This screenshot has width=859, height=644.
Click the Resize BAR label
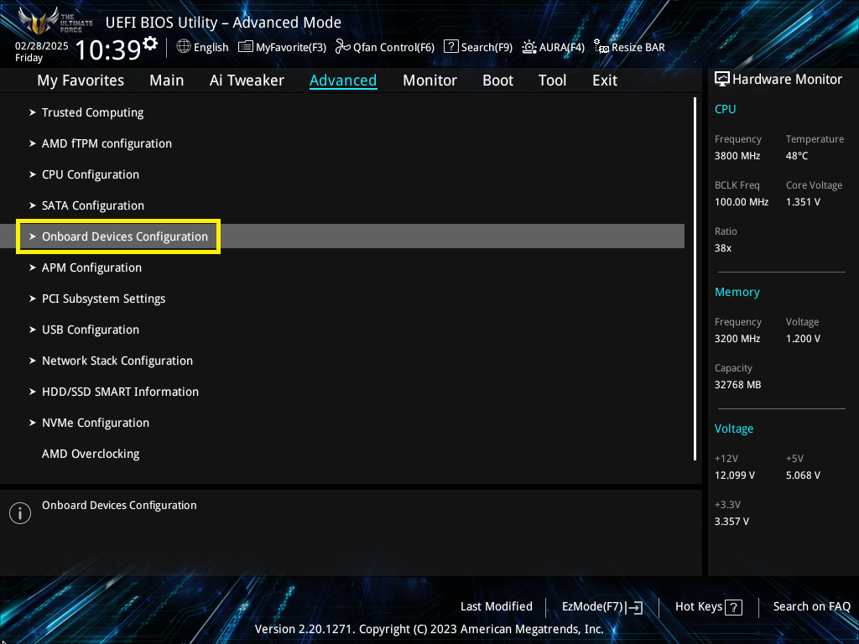638,48
